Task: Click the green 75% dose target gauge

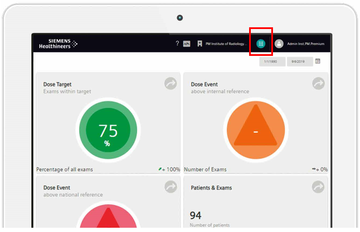Action: point(108,130)
